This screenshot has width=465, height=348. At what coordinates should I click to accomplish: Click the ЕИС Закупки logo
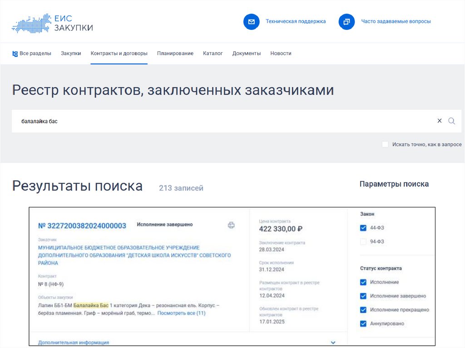tap(52, 23)
